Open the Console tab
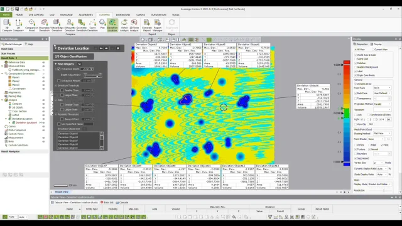The image size is (402, 226). pos(122,202)
